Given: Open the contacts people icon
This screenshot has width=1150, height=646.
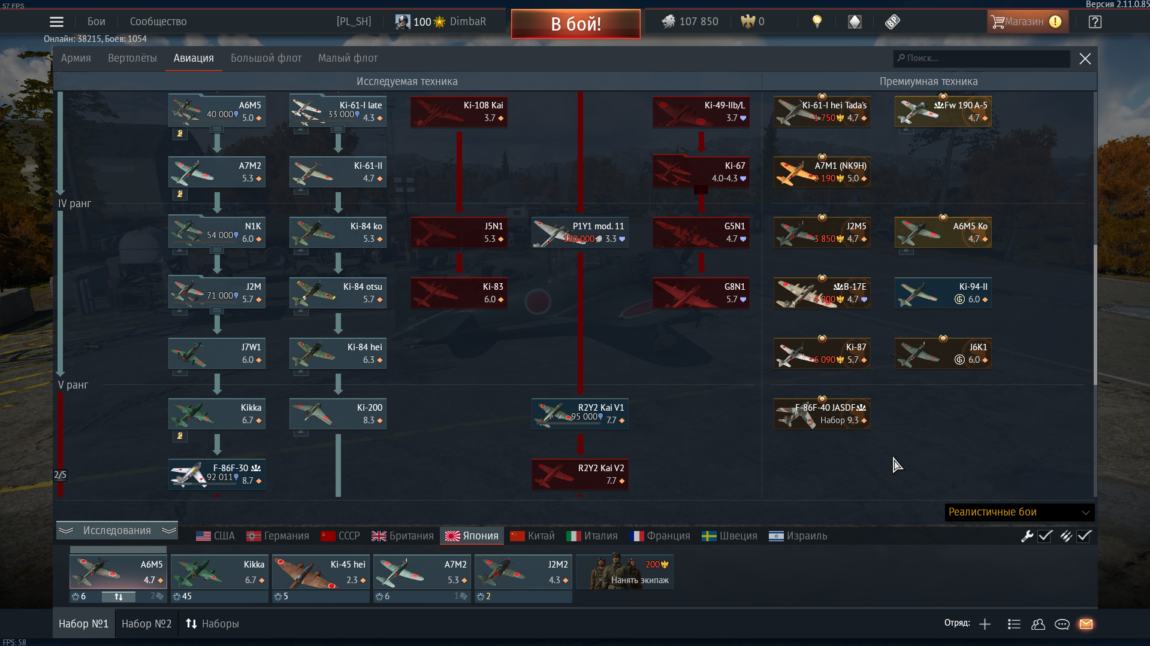Looking at the screenshot, I should coord(1038,624).
